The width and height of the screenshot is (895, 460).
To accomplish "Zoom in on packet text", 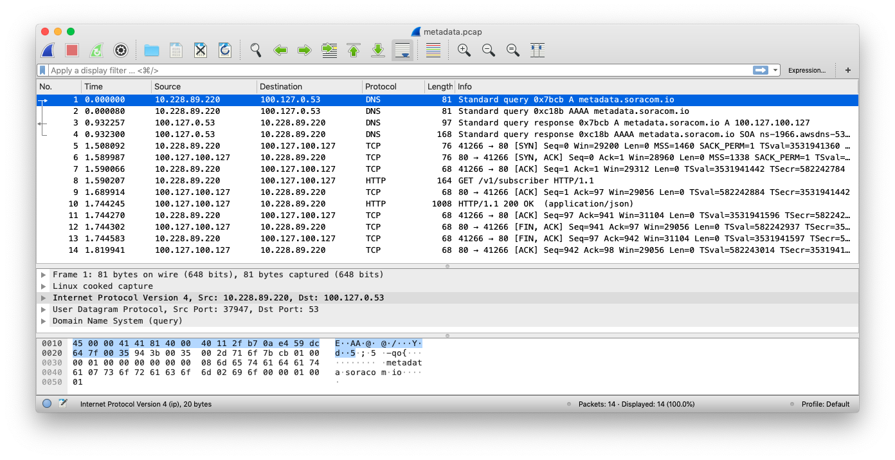I will [464, 50].
